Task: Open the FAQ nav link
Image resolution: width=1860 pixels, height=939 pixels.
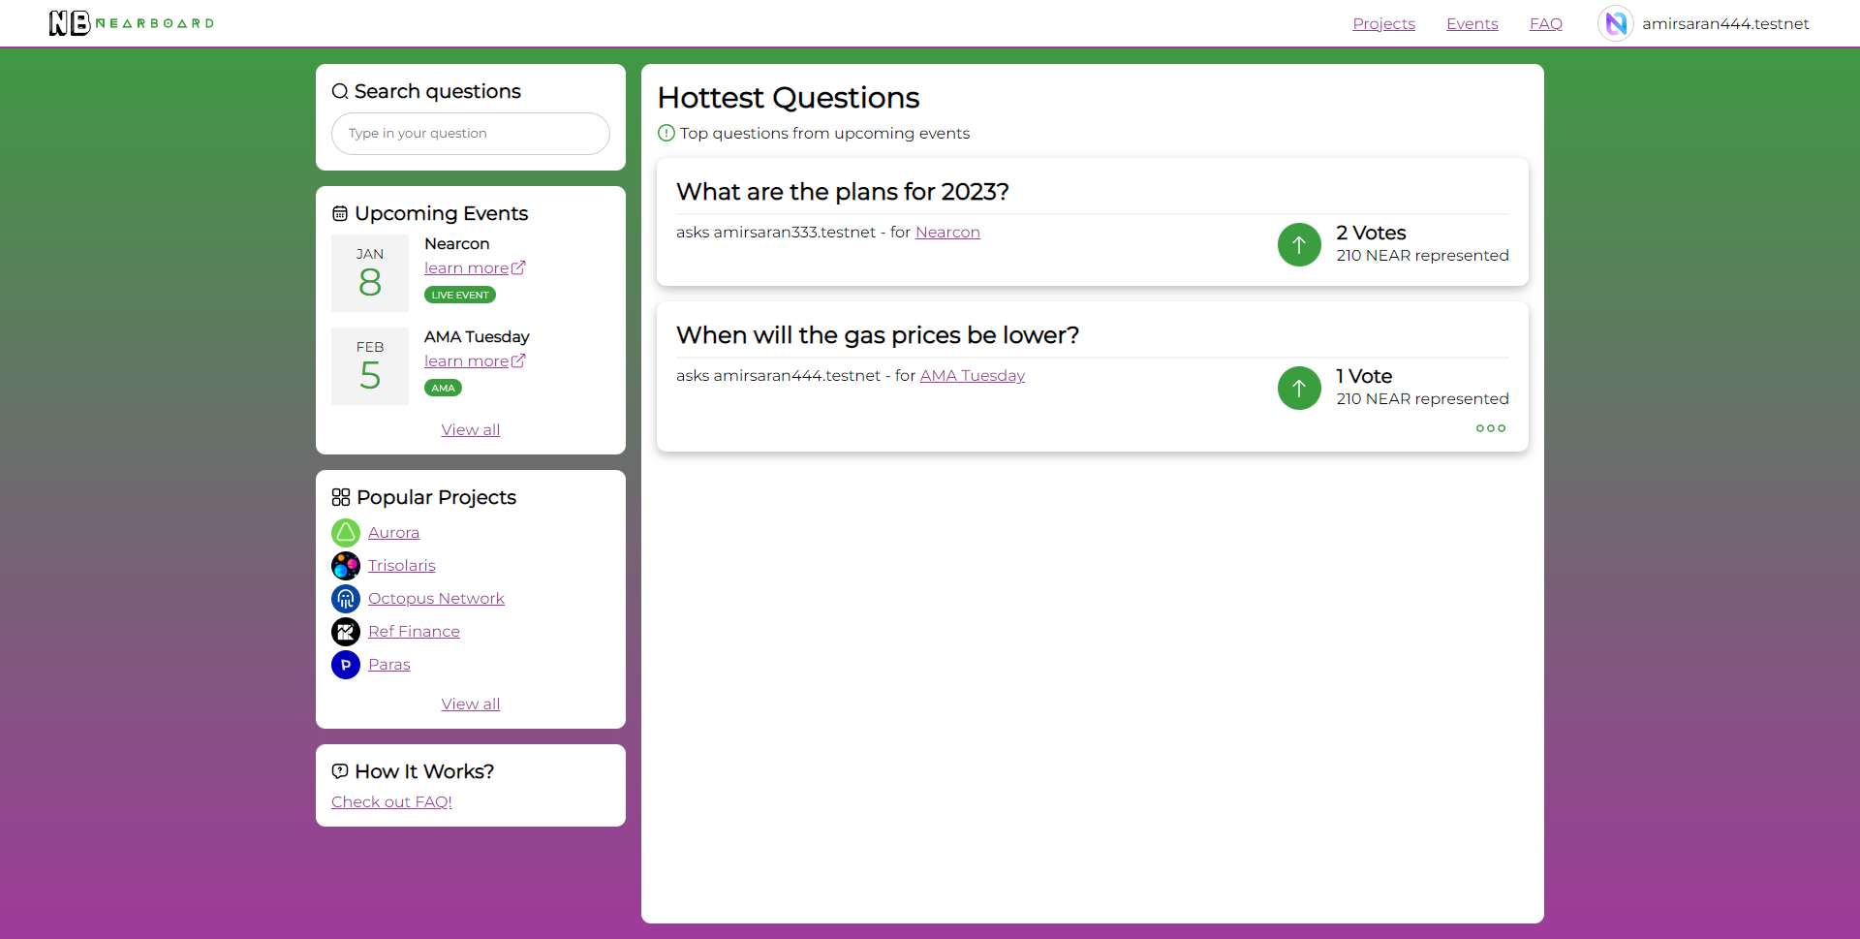Action: tap(1545, 23)
